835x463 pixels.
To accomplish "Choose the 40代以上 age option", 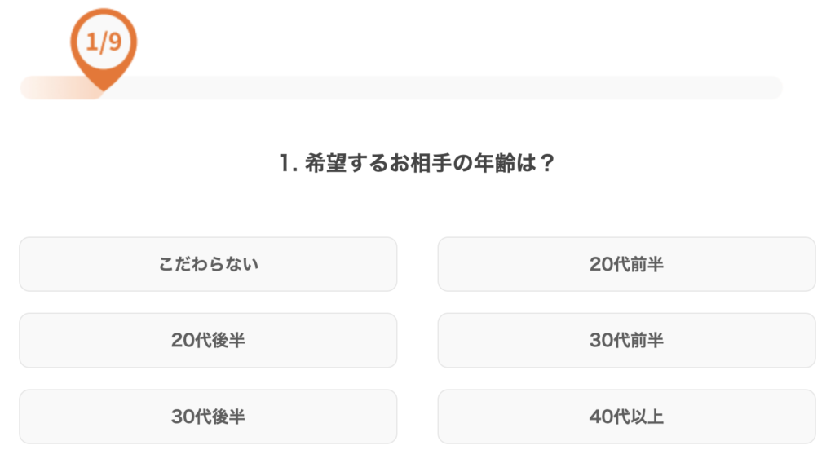I will tap(626, 417).
